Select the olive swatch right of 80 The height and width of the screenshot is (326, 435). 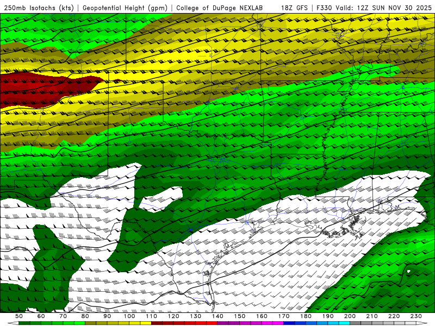click(90, 323)
